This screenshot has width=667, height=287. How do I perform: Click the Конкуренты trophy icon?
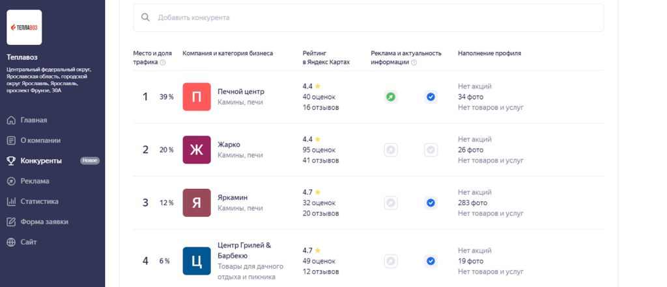(12, 161)
